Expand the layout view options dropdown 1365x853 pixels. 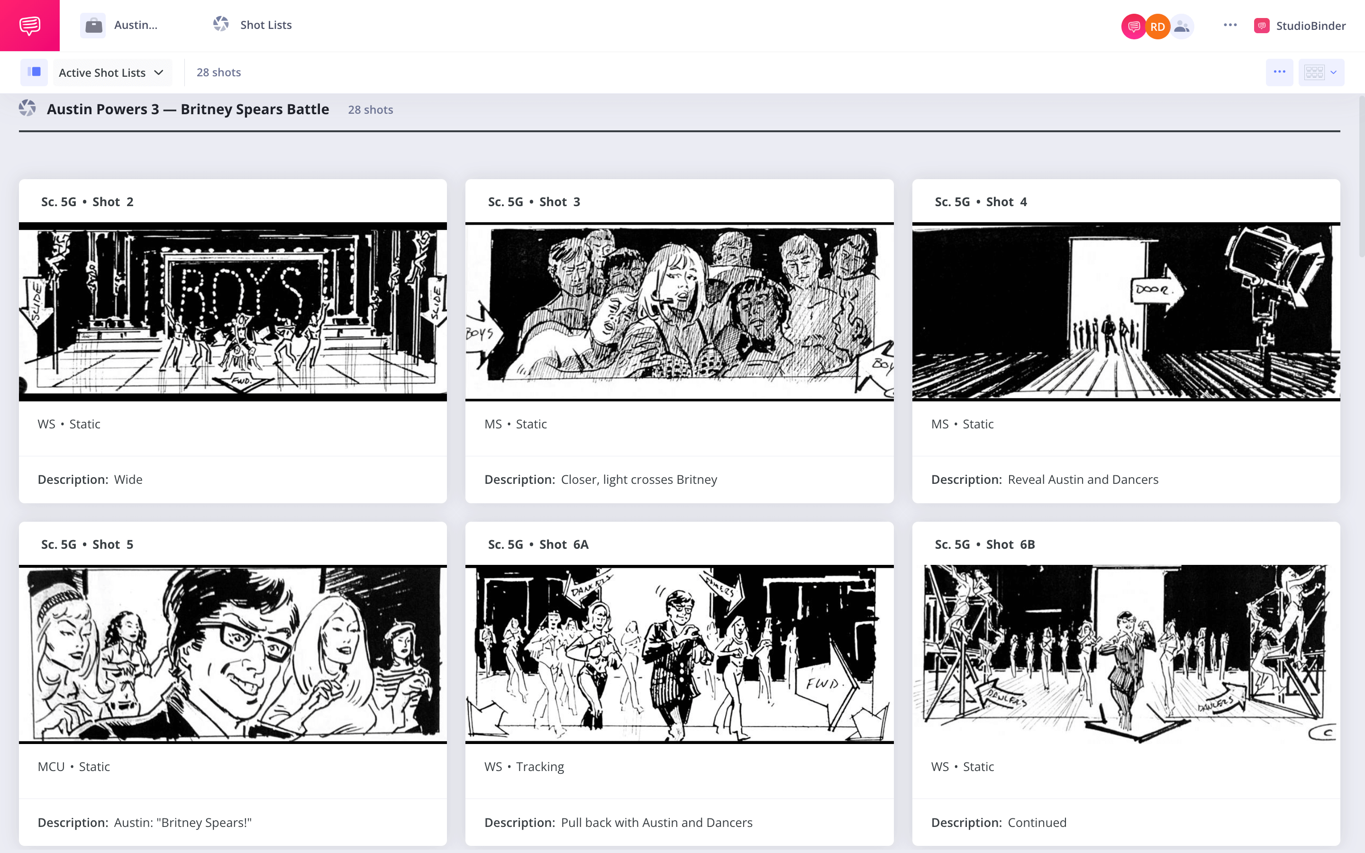point(1334,72)
